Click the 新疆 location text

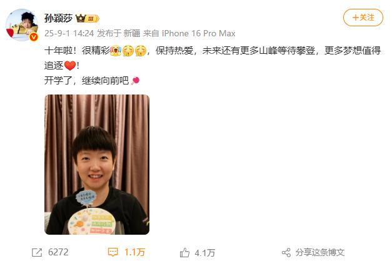132,33
